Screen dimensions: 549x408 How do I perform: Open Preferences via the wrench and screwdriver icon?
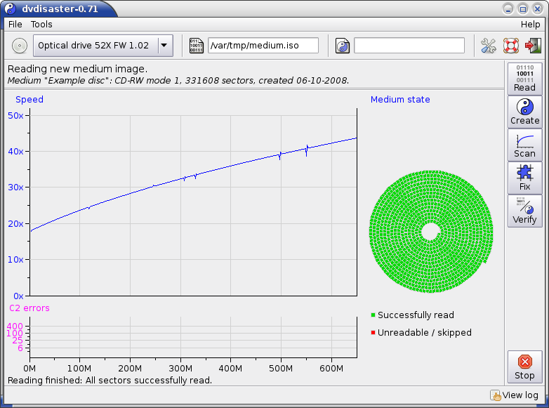coord(488,46)
